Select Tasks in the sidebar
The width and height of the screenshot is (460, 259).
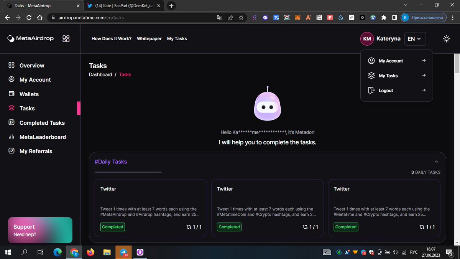point(27,109)
